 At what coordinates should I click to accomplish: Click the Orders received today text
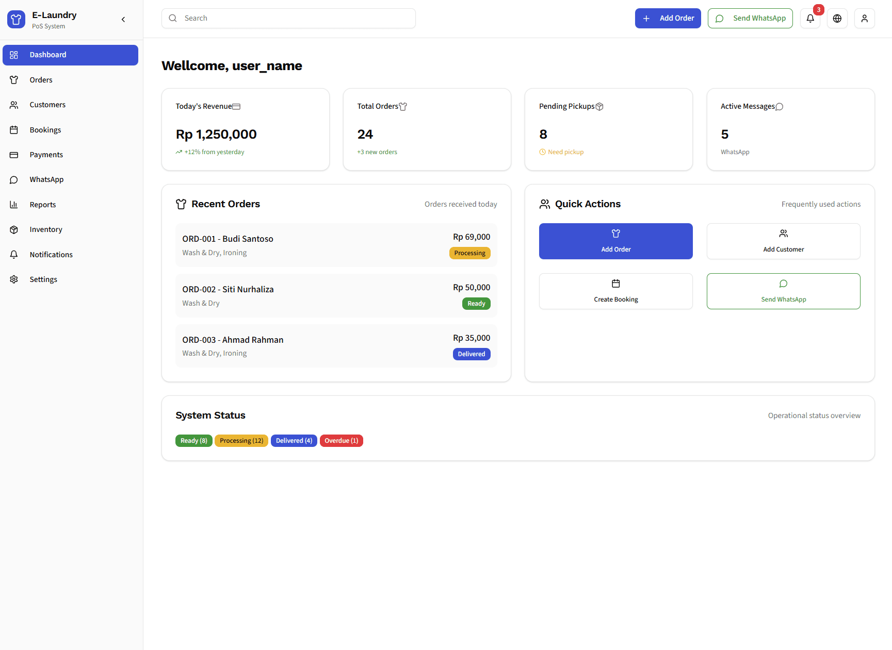point(461,204)
